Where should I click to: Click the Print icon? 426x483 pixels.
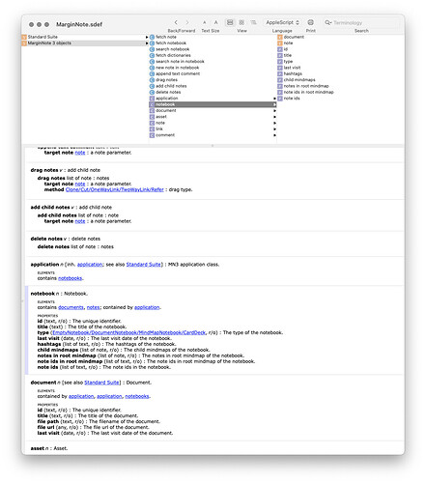pyautogui.click(x=310, y=22)
